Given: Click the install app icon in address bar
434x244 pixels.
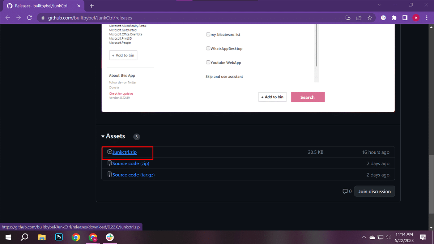Looking at the screenshot, I should click(348, 18).
